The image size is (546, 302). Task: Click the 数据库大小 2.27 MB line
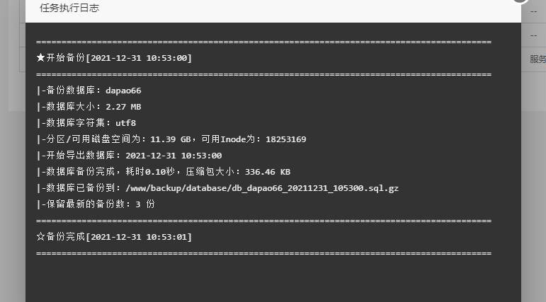tap(89, 107)
